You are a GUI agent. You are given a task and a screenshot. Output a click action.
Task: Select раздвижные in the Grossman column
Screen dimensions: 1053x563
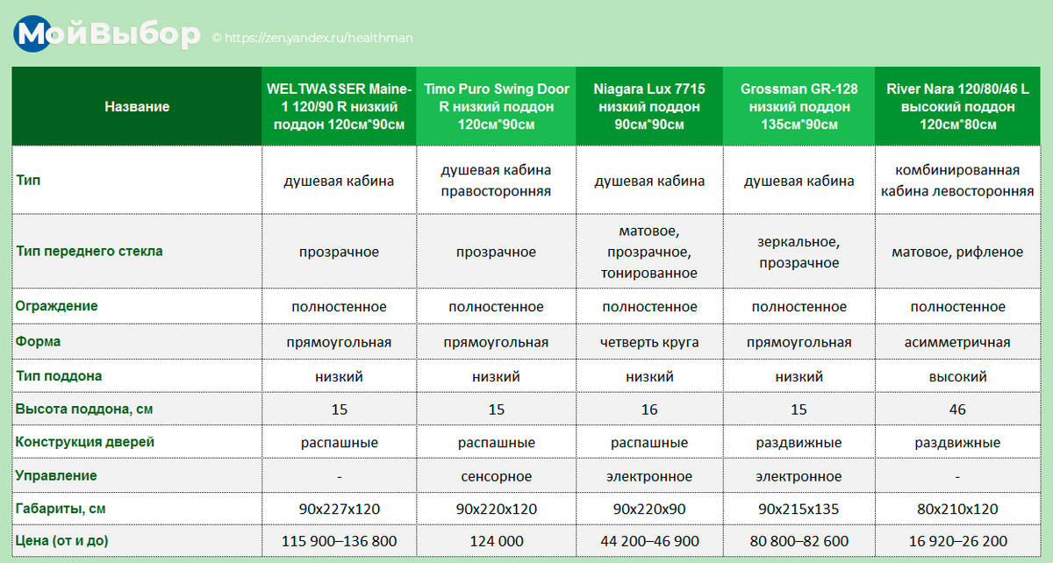point(799,443)
